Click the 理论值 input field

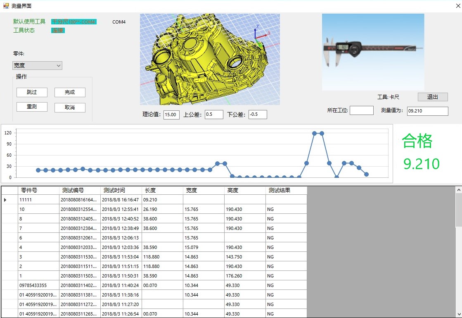click(171, 115)
